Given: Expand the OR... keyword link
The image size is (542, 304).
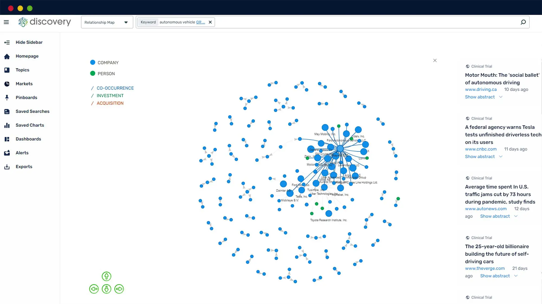Looking at the screenshot, I should [201, 22].
